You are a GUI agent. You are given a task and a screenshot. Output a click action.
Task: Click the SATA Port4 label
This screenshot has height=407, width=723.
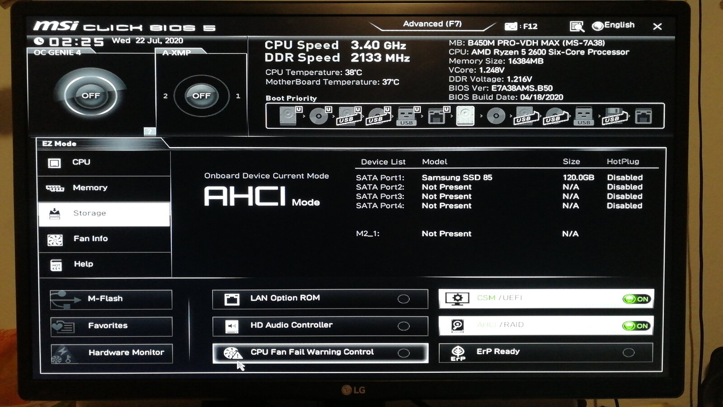click(x=380, y=206)
